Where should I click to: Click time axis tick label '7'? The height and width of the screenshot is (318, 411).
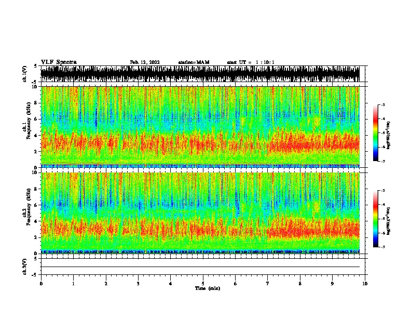click(x=268, y=284)
